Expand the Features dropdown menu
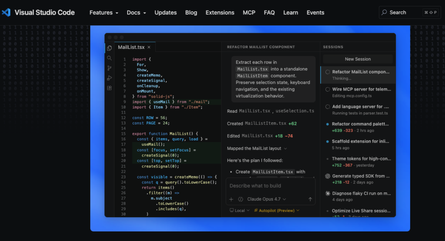445x241 pixels. coord(103,13)
